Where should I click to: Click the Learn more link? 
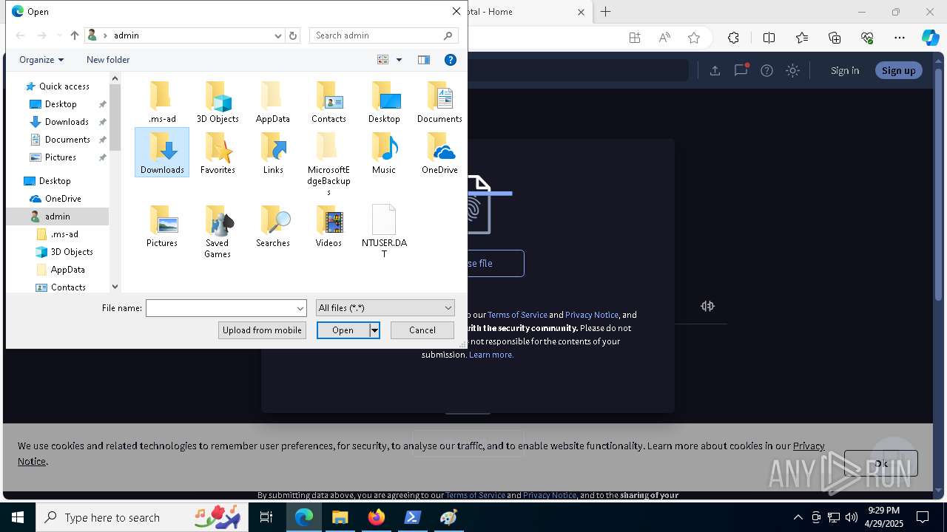pos(491,355)
